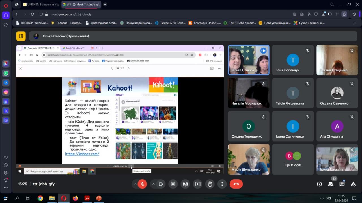Select Ольга Стасюк video tile
Screen dimensions: 362x203
tap(249, 60)
